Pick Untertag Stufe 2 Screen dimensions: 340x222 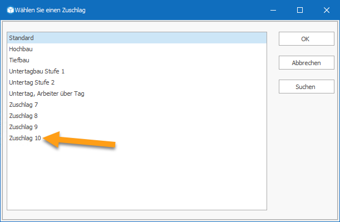click(x=137, y=82)
